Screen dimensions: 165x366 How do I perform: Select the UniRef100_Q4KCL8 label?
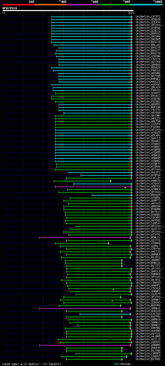(148, 271)
